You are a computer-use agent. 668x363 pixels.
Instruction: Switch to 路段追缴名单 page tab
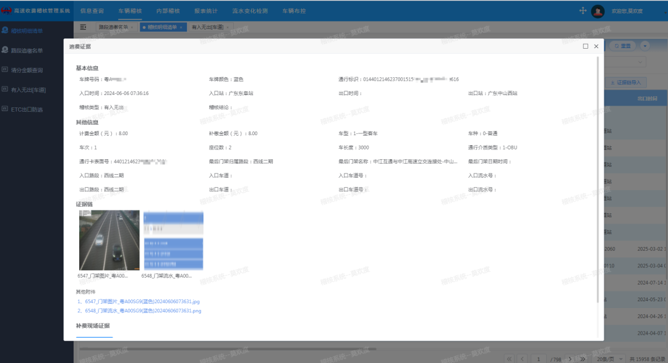[113, 27]
